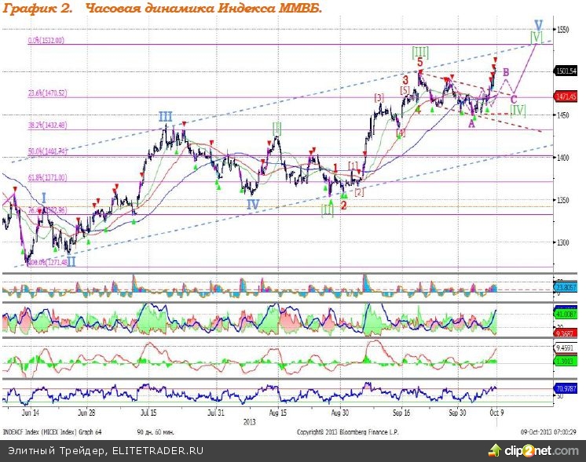Click the blue wave IV label
Image resolution: width=586 pixels, height=462 pixels.
[x=253, y=204]
